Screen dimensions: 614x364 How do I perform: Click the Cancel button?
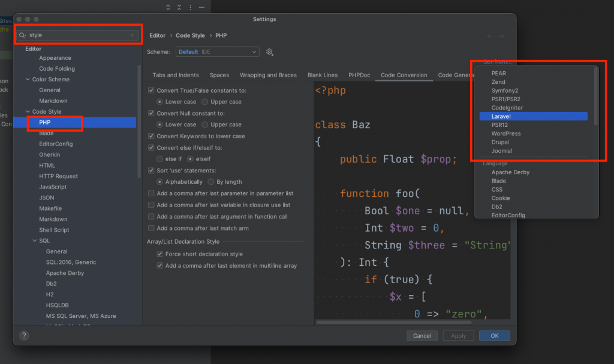tap(422, 336)
